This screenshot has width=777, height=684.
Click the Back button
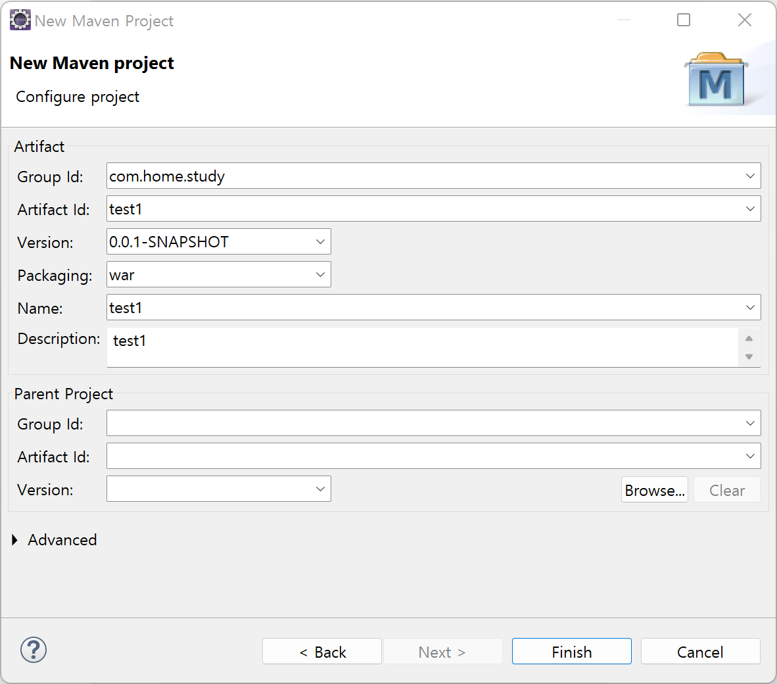point(321,652)
